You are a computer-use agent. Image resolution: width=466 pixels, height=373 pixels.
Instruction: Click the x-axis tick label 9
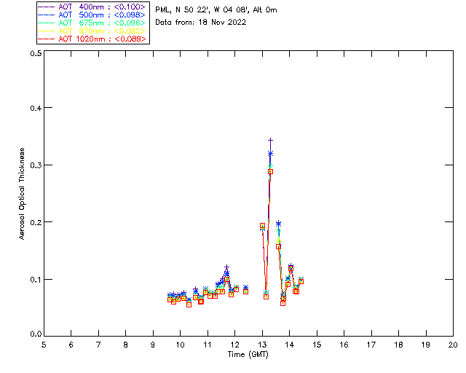coord(153,345)
